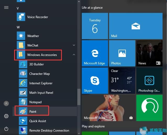This screenshot has width=167, height=135.
Task: Click the Life at a glance group title
Action: (92, 8)
